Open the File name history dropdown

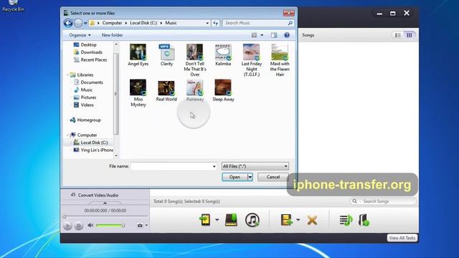point(214,166)
